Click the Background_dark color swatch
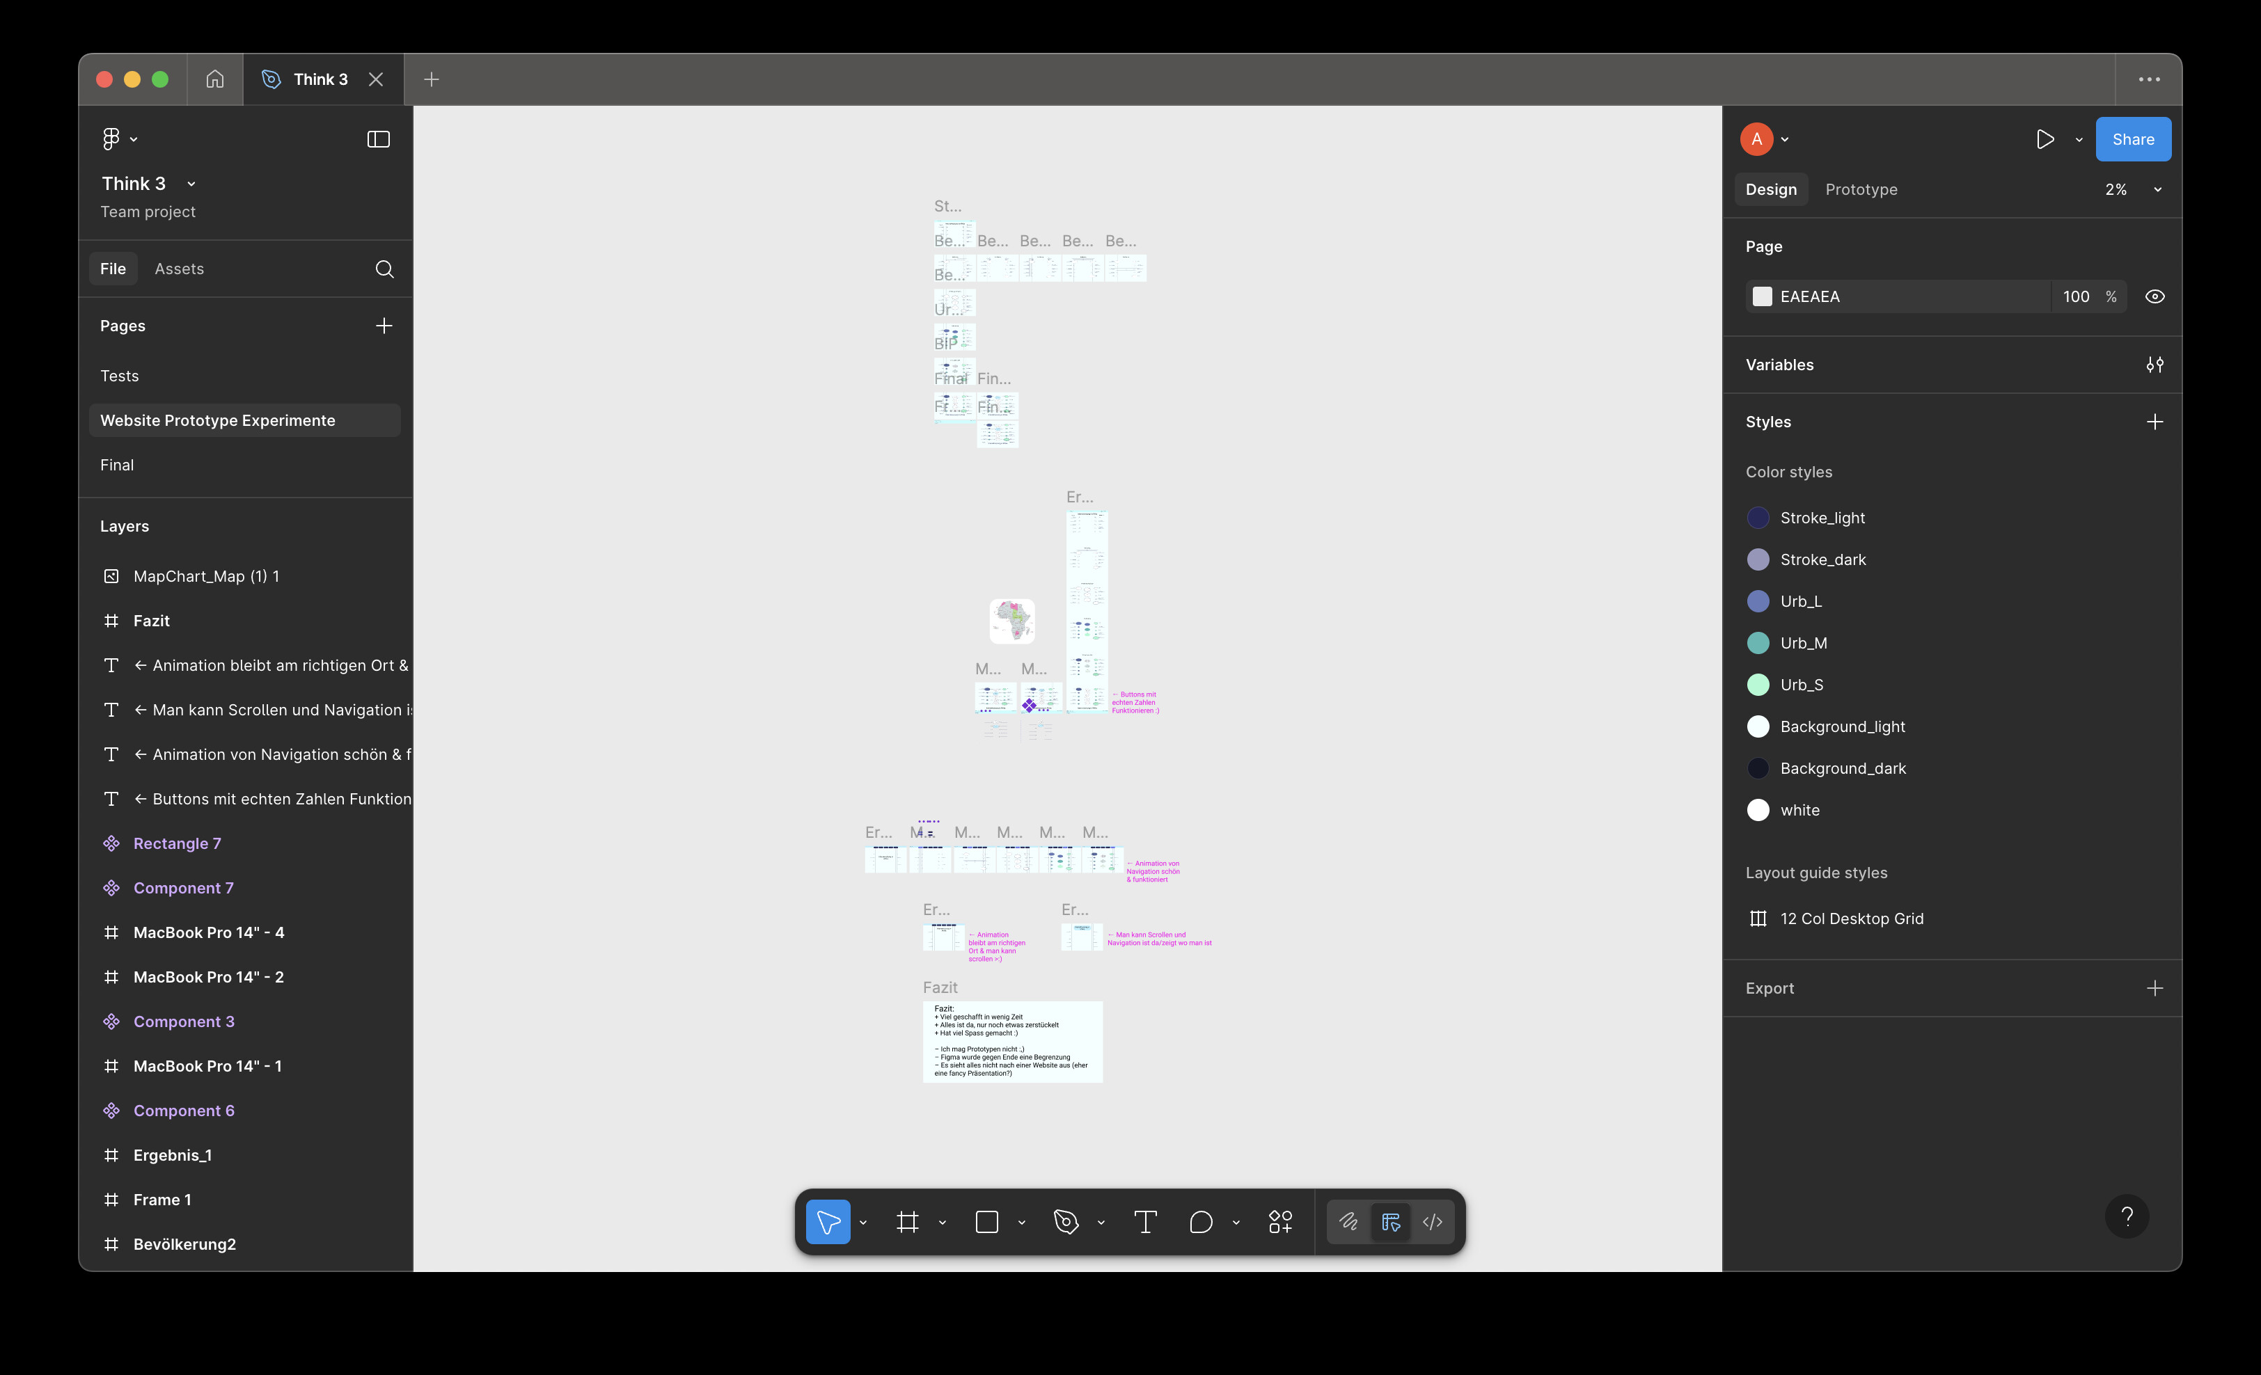Screen dimensions: 2261x1375 tap(1757, 768)
